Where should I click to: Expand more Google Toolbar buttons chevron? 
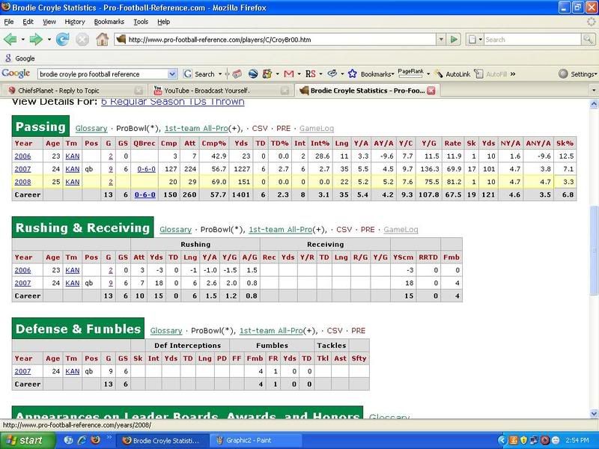(x=513, y=74)
